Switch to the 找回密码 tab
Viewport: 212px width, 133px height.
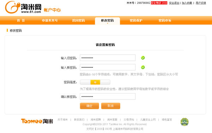[78, 20]
